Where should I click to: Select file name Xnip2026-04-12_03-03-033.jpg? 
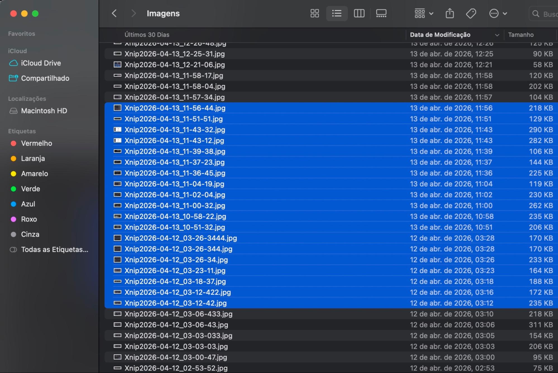(x=178, y=335)
